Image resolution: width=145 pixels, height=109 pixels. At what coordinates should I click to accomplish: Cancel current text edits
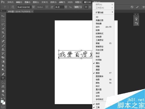[132, 7]
